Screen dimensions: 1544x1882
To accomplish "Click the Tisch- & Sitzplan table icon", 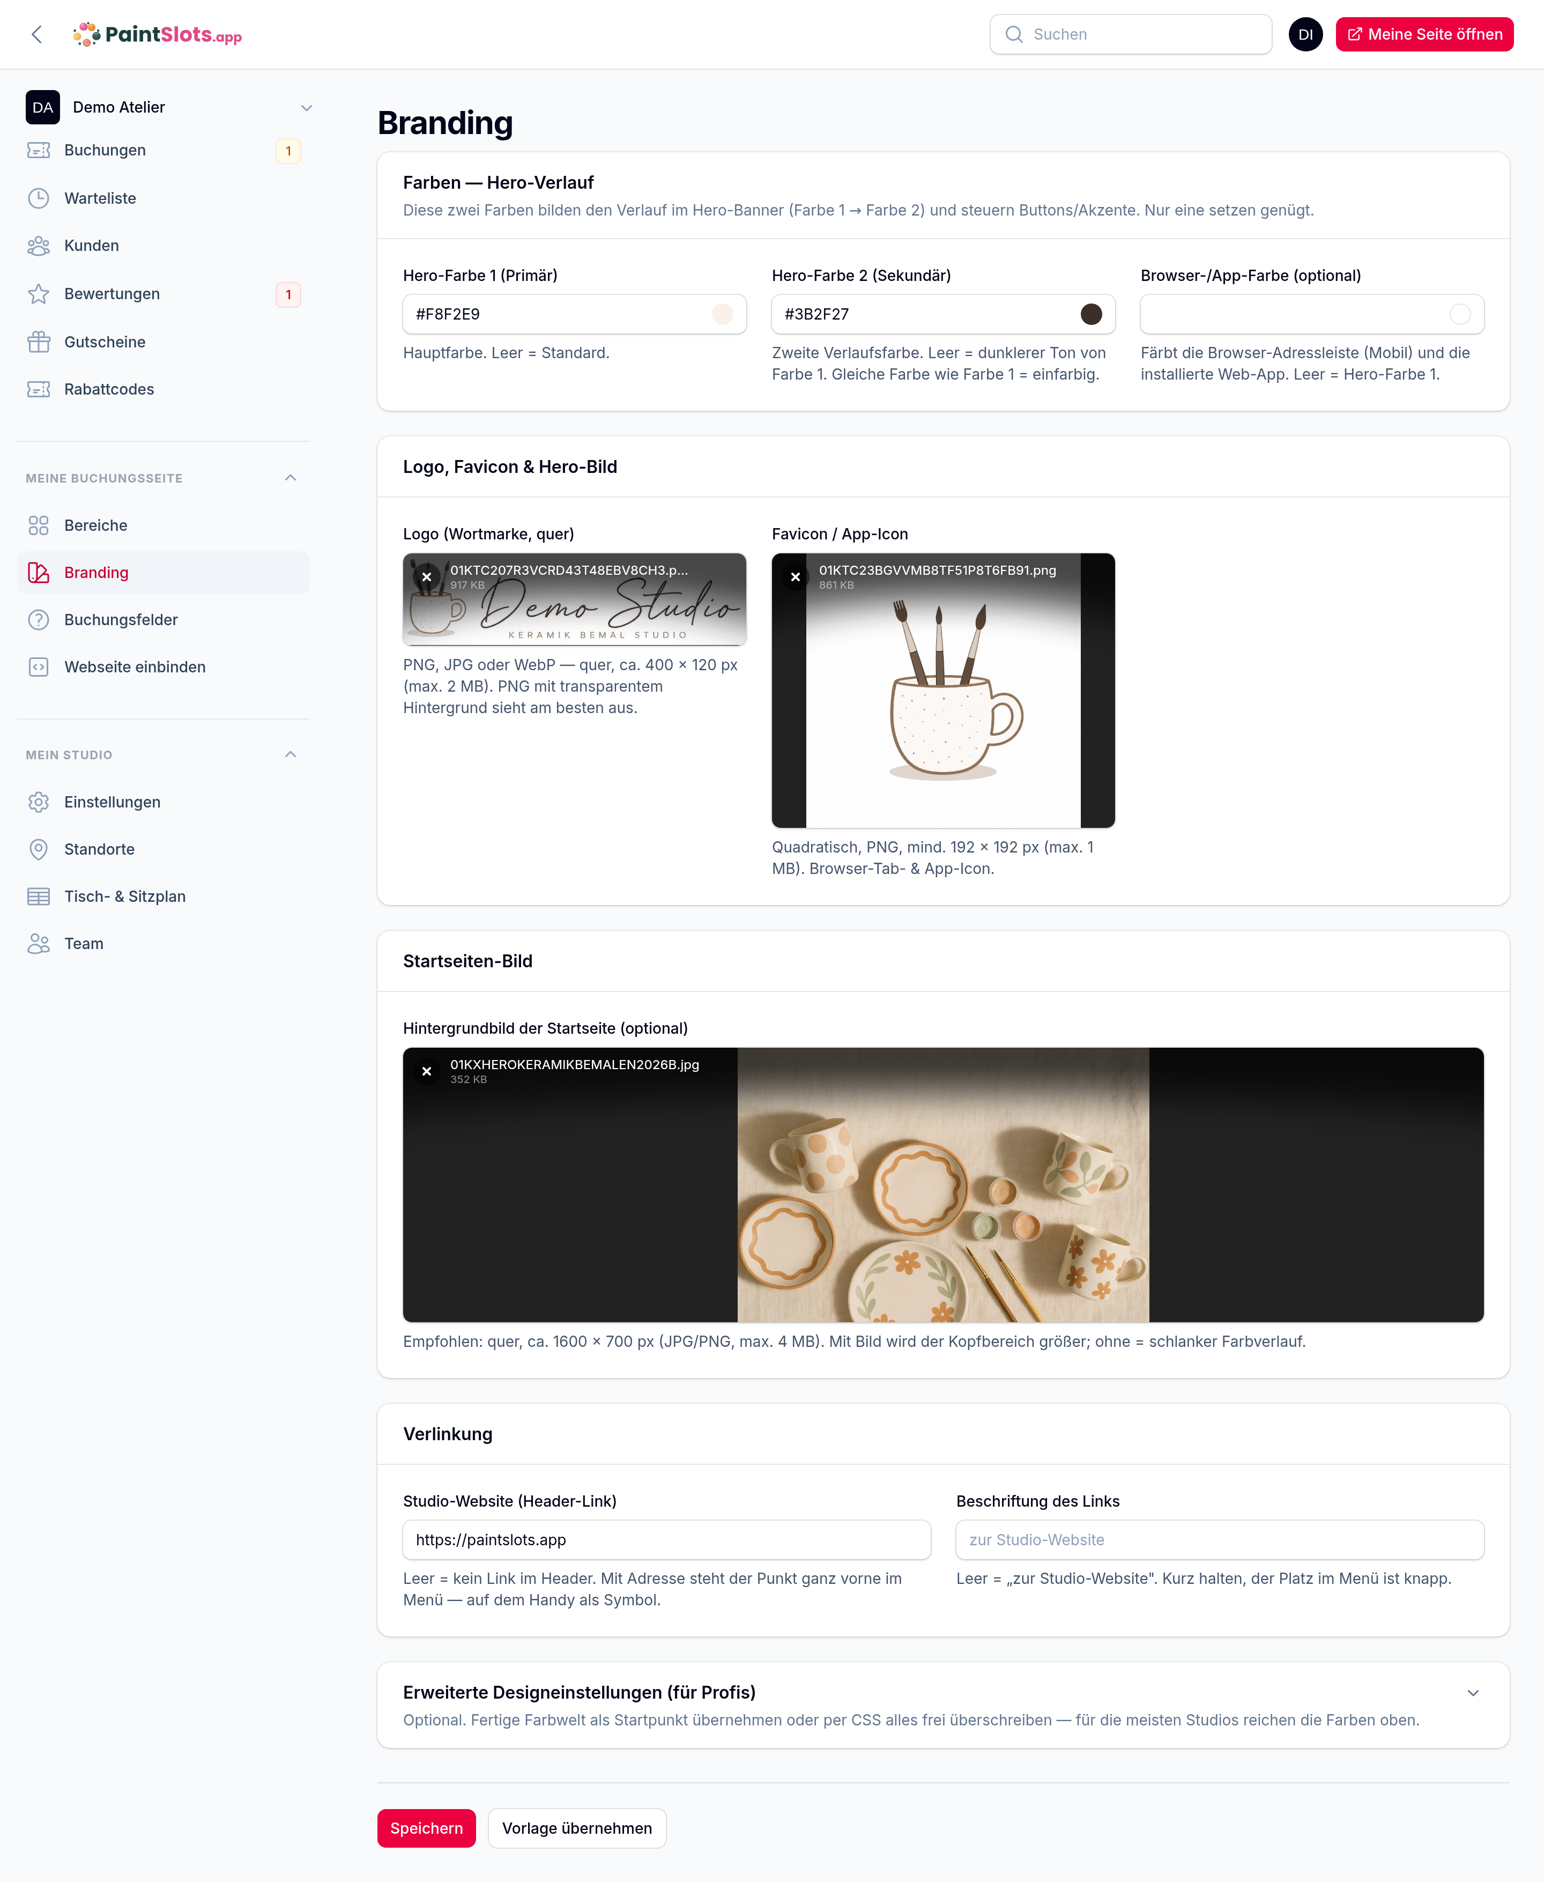I will 38,896.
